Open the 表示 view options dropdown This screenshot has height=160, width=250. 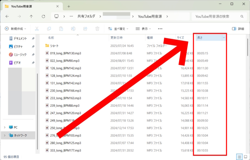point(144,29)
